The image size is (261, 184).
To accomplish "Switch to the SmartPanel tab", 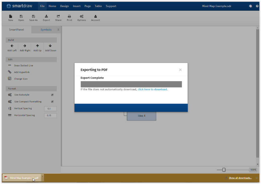I will coord(16,30).
